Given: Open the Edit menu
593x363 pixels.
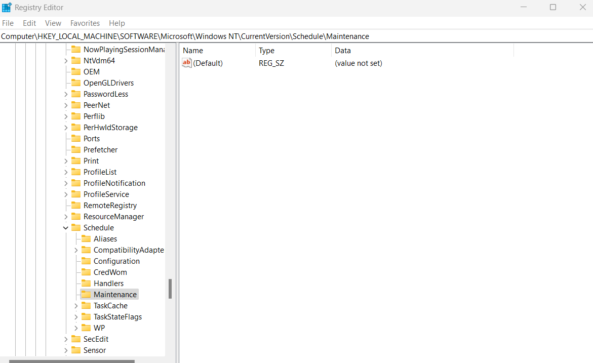Looking at the screenshot, I should click(29, 23).
